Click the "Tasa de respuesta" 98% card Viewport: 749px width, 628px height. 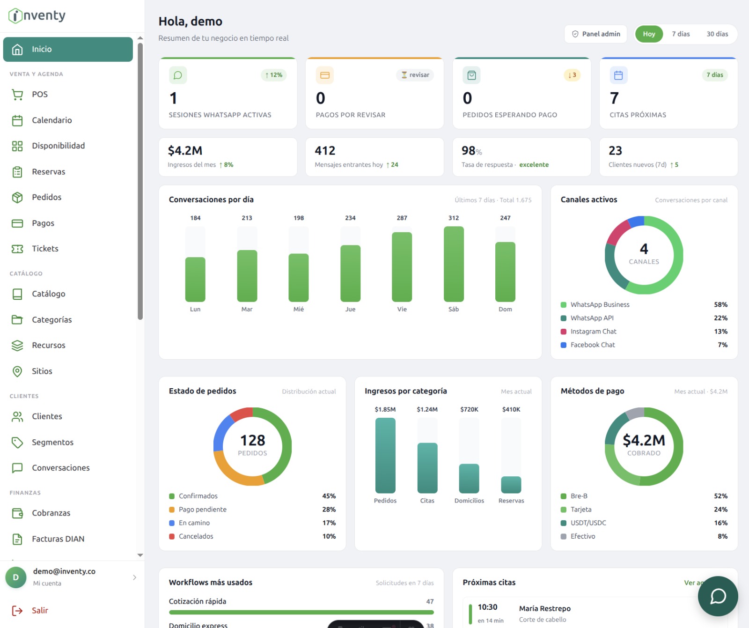click(521, 157)
